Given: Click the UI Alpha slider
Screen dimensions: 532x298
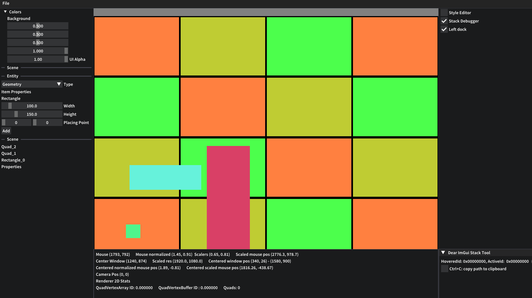Looking at the screenshot, I should 38,59.
